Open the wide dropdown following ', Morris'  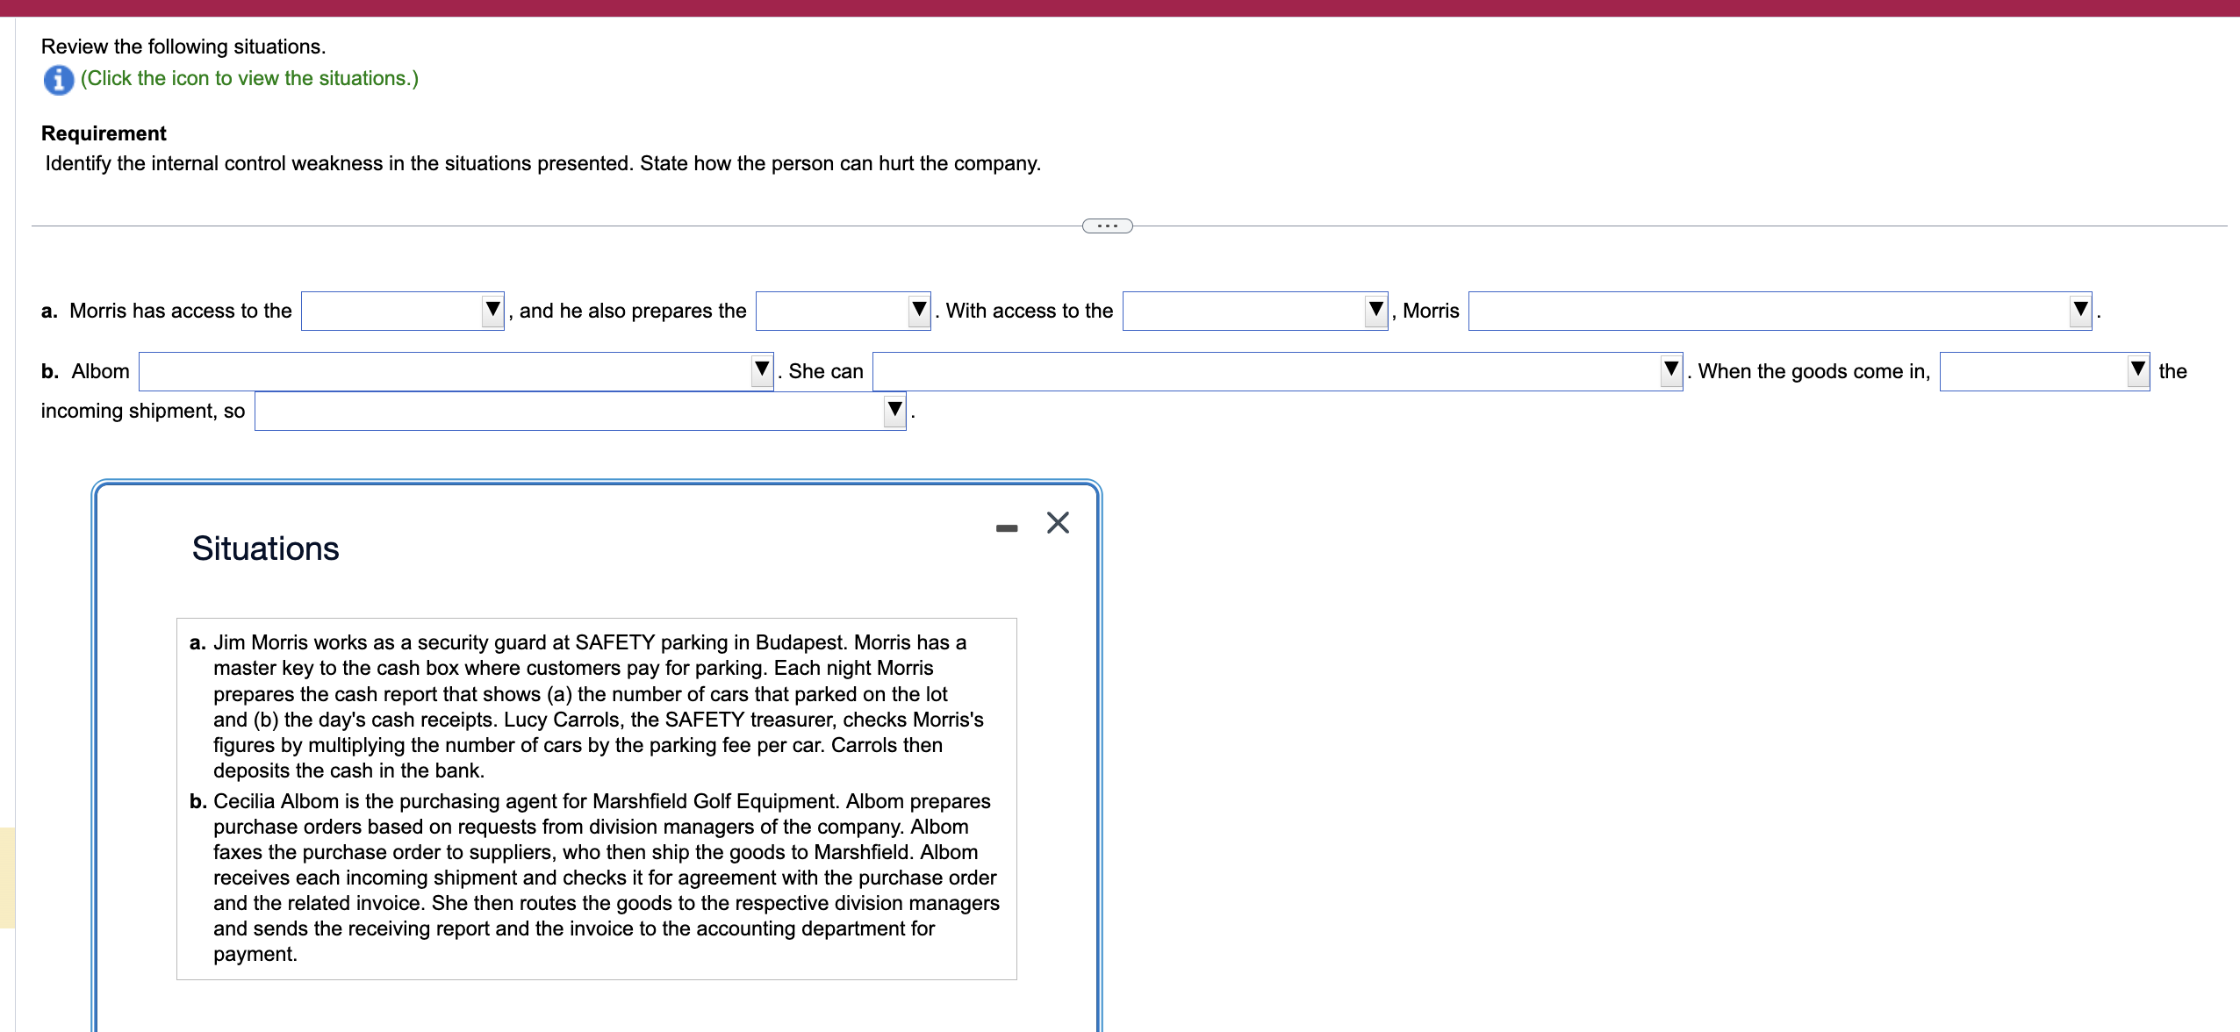[1778, 311]
